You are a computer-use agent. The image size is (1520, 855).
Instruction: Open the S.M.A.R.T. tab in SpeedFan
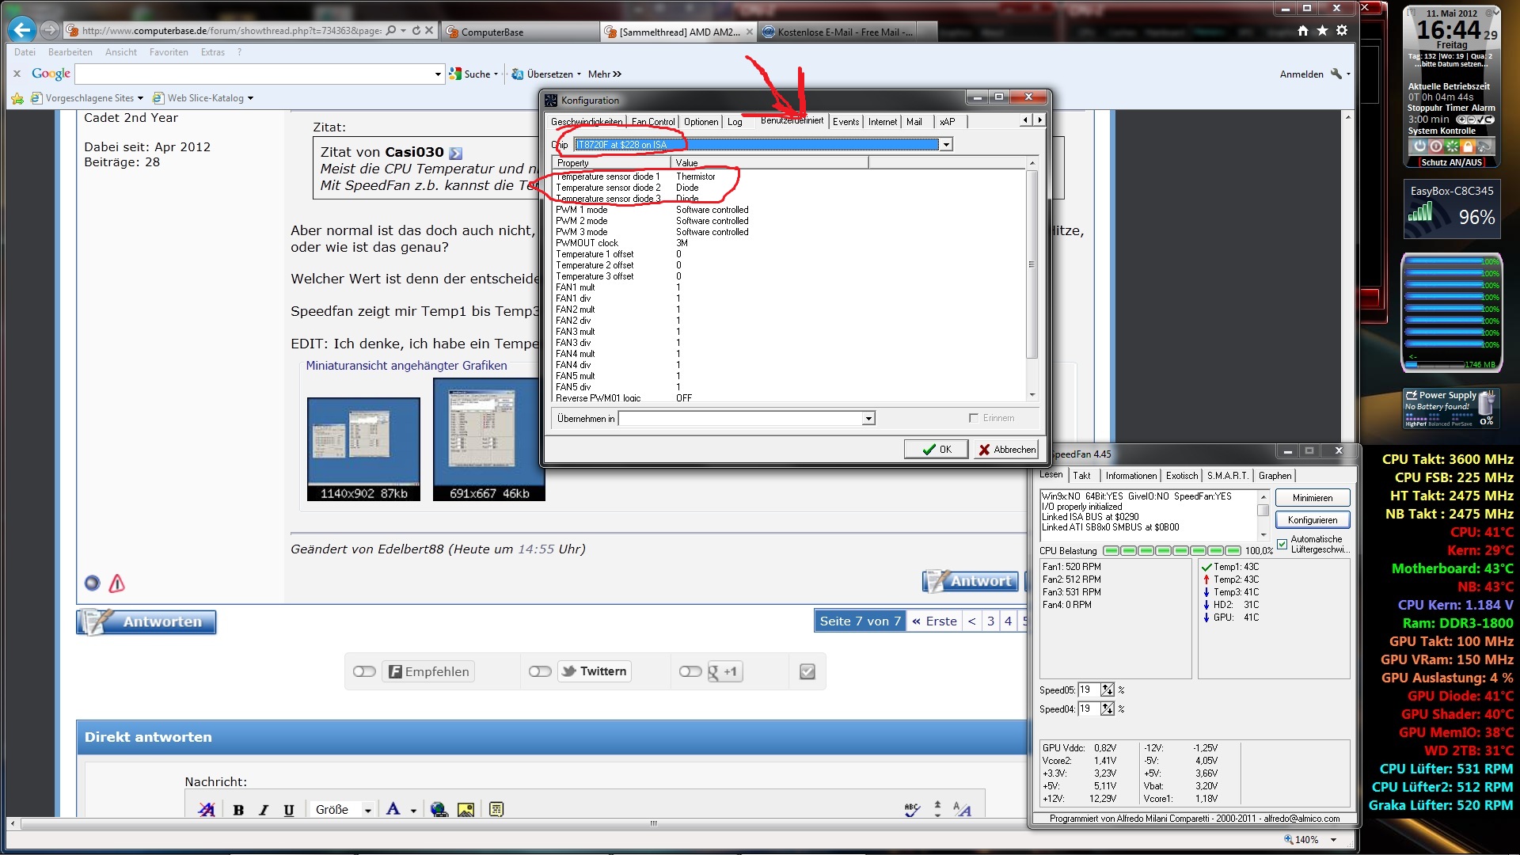(x=1227, y=476)
